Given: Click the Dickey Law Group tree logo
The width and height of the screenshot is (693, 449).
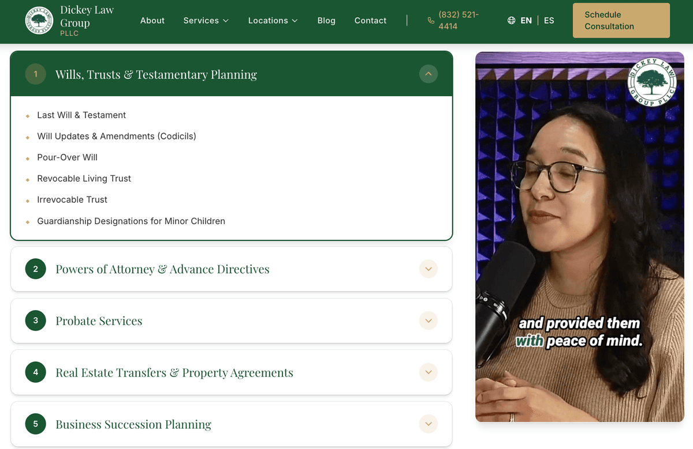Looking at the screenshot, I should point(39,21).
